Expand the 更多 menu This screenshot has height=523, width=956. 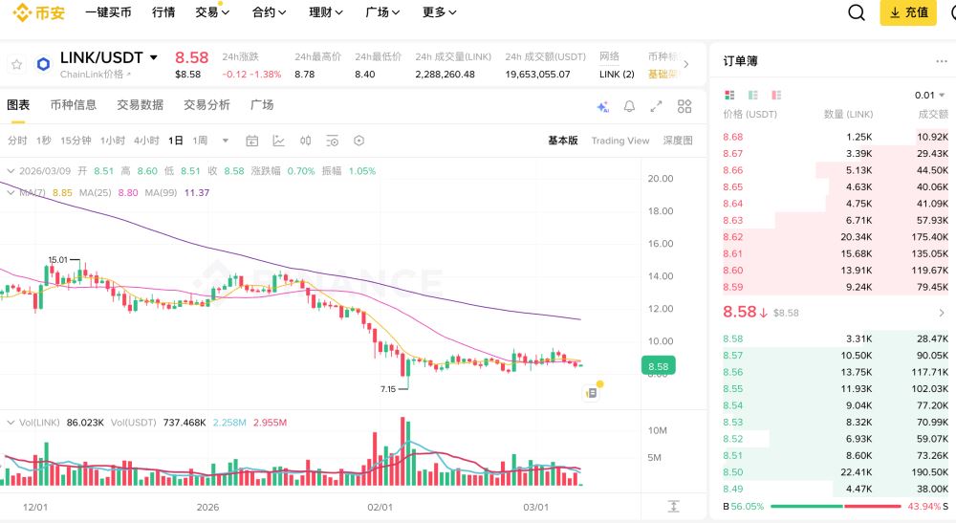(439, 12)
